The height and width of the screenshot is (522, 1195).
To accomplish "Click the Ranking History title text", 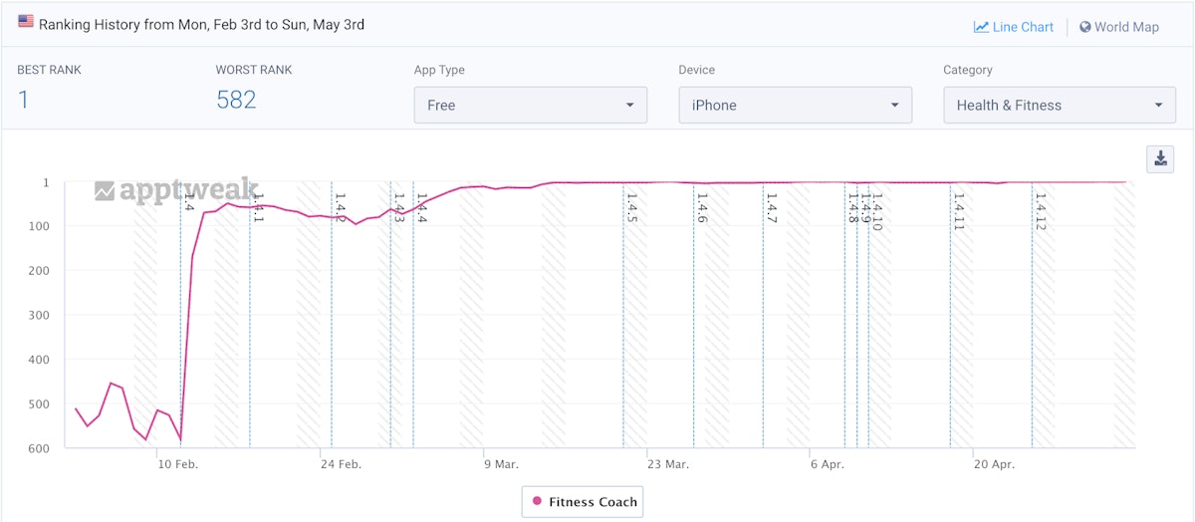I will (201, 24).
